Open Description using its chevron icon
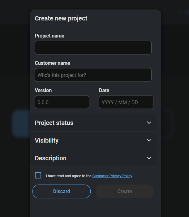Image resolution: width=189 pixels, height=217 pixels. click(149, 158)
